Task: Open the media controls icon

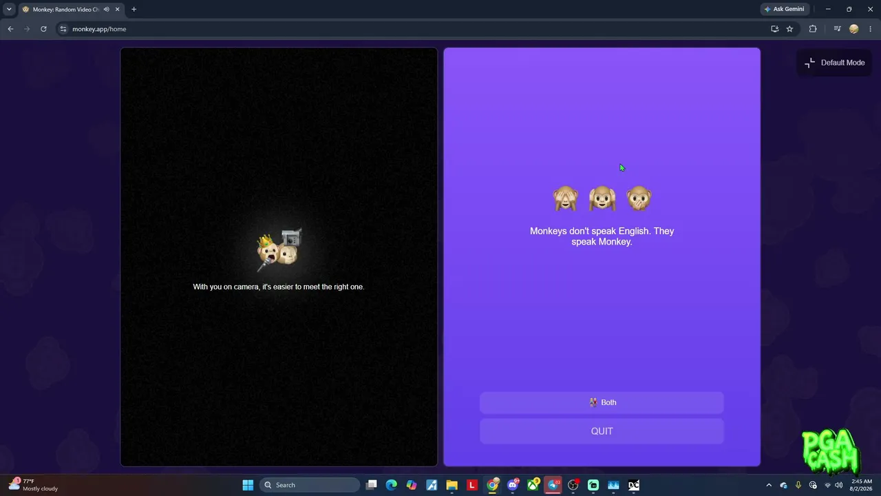Action: click(837, 29)
